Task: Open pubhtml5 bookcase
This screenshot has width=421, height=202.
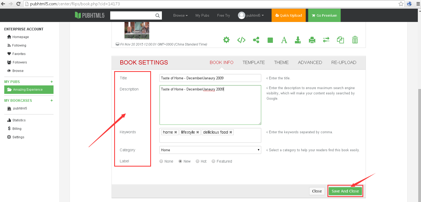Action: pos(17,108)
